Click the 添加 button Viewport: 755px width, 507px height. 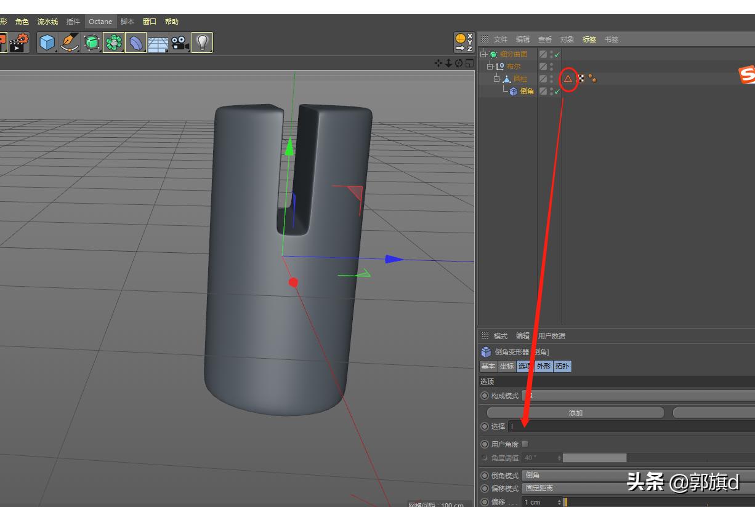pyautogui.click(x=575, y=413)
